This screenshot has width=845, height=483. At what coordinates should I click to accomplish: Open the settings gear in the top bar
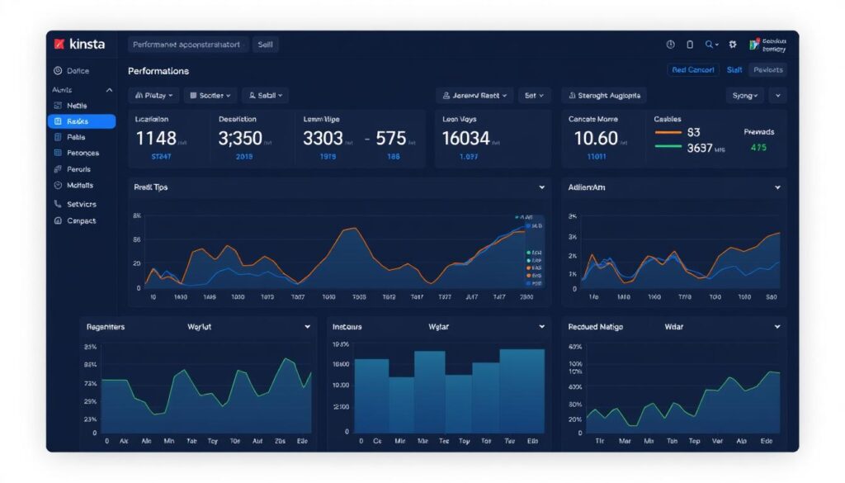[732, 44]
